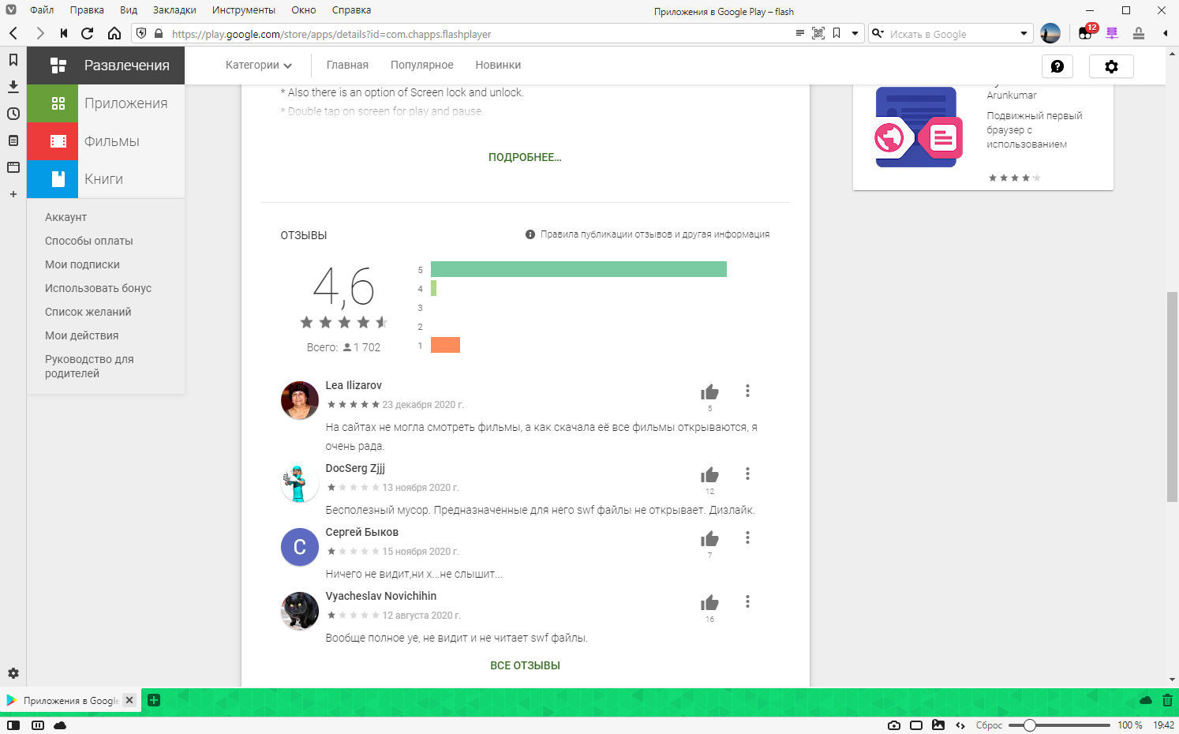Open the user profile avatar
The width and height of the screenshot is (1179, 734).
[1050, 33]
